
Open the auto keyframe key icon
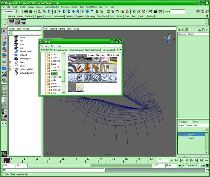pos(202,166)
